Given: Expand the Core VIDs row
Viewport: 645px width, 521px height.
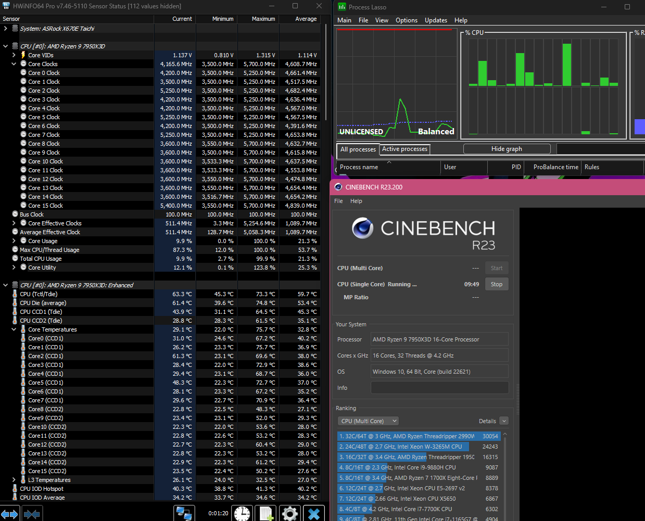Looking at the screenshot, I should tap(14, 55).
